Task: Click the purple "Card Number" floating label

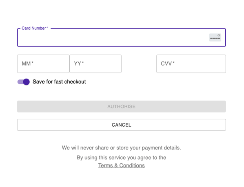Action: pos(34,28)
